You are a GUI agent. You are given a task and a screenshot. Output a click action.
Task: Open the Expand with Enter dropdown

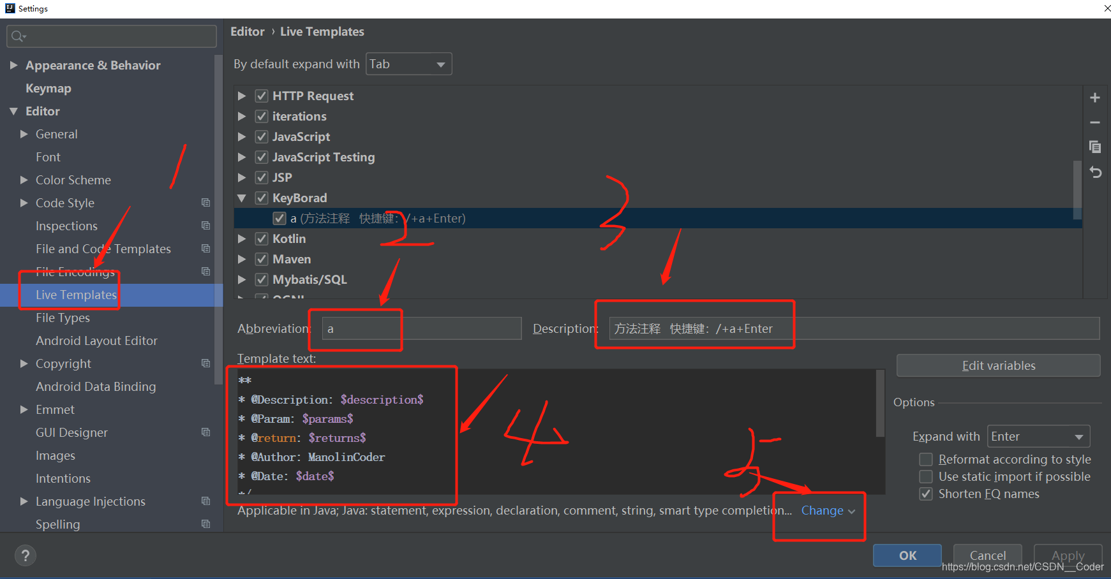coord(1038,436)
